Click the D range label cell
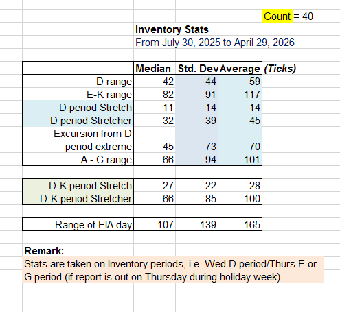 (x=78, y=81)
